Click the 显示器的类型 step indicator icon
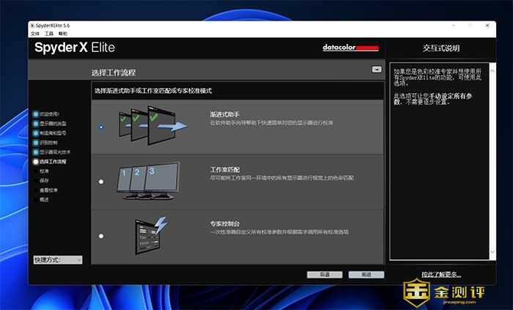This screenshot has height=310, width=513. click(35, 124)
